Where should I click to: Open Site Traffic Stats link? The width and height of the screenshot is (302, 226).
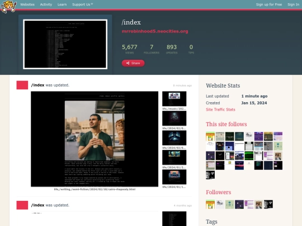(x=220, y=109)
